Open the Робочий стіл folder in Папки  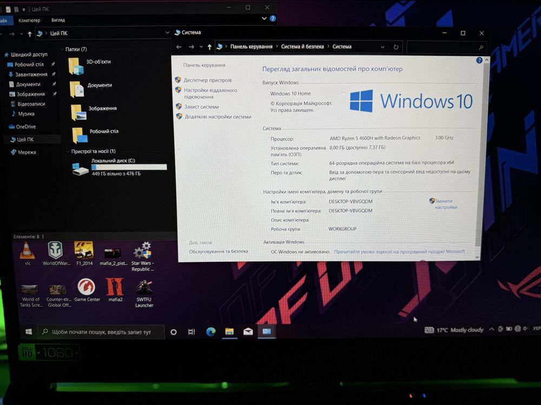pyautogui.click(x=95, y=135)
